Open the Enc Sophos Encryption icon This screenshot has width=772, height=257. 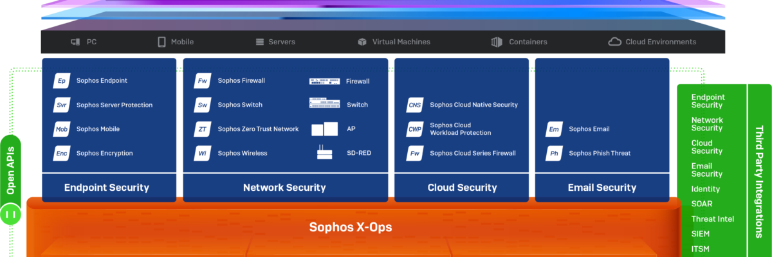61,154
